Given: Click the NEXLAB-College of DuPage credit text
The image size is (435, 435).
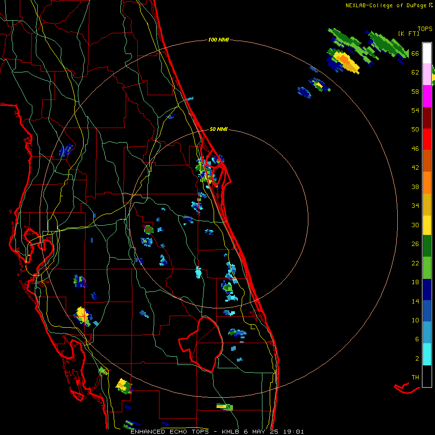Looking at the screenshot, I should click(x=389, y=5).
